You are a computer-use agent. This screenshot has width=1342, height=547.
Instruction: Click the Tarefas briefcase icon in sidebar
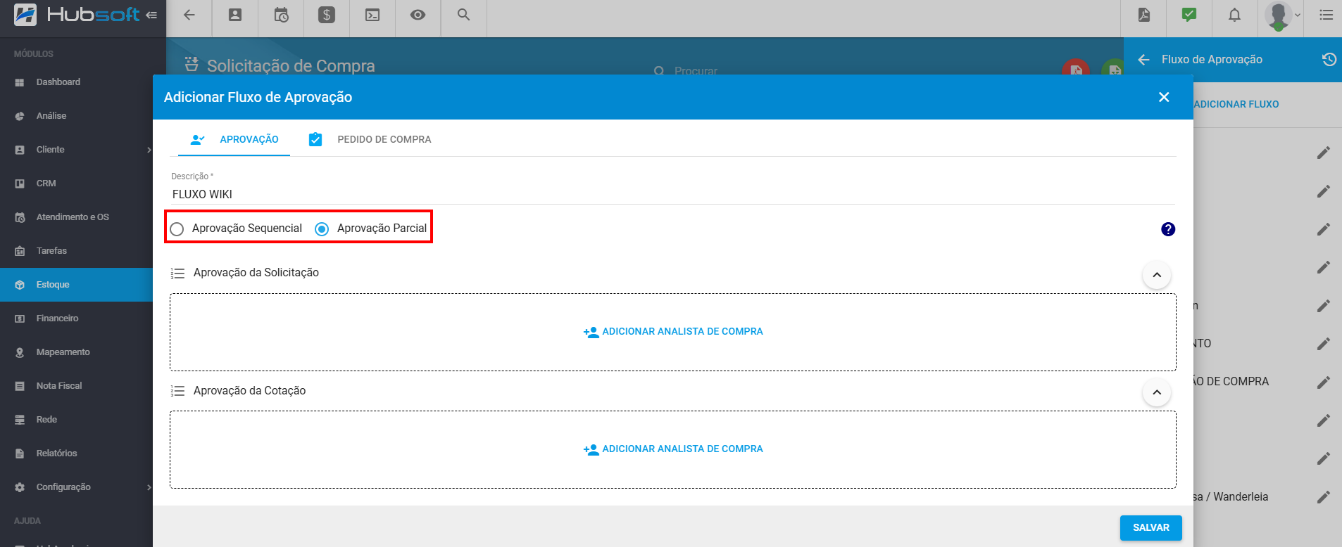(x=20, y=251)
